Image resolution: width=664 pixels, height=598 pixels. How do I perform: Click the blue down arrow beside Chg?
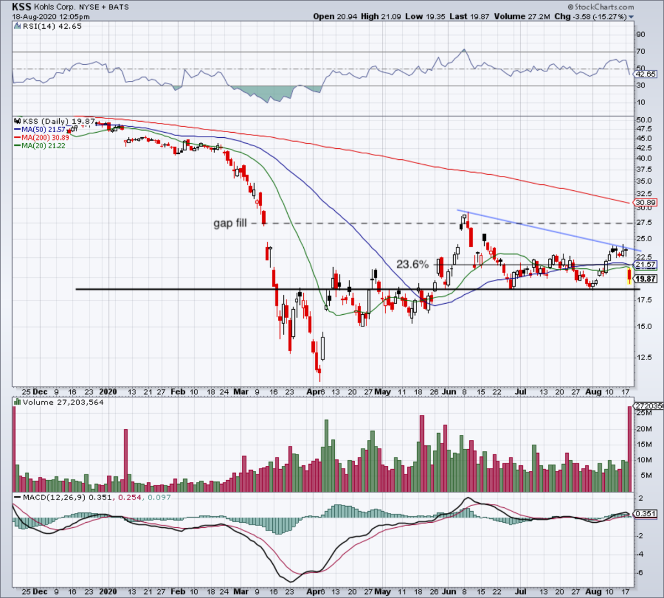[x=631, y=17]
